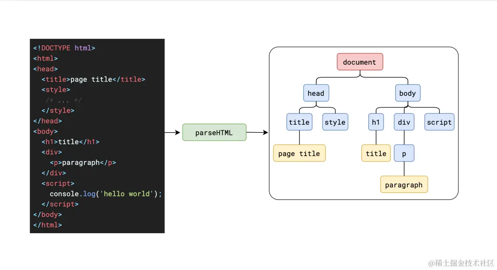This screenshot has height=270, width=497.
Task: Select the head node in the tree
Action: [316, 93]
